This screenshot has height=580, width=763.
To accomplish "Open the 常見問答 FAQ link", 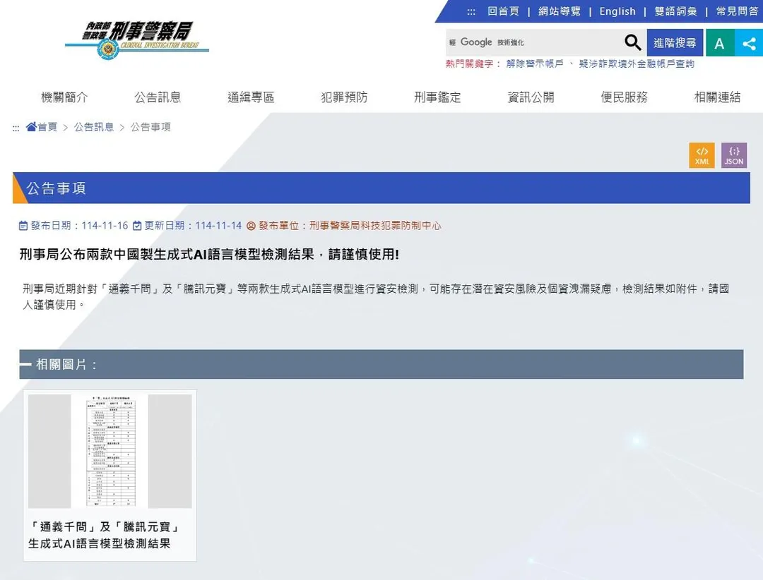I will point(737,11).
